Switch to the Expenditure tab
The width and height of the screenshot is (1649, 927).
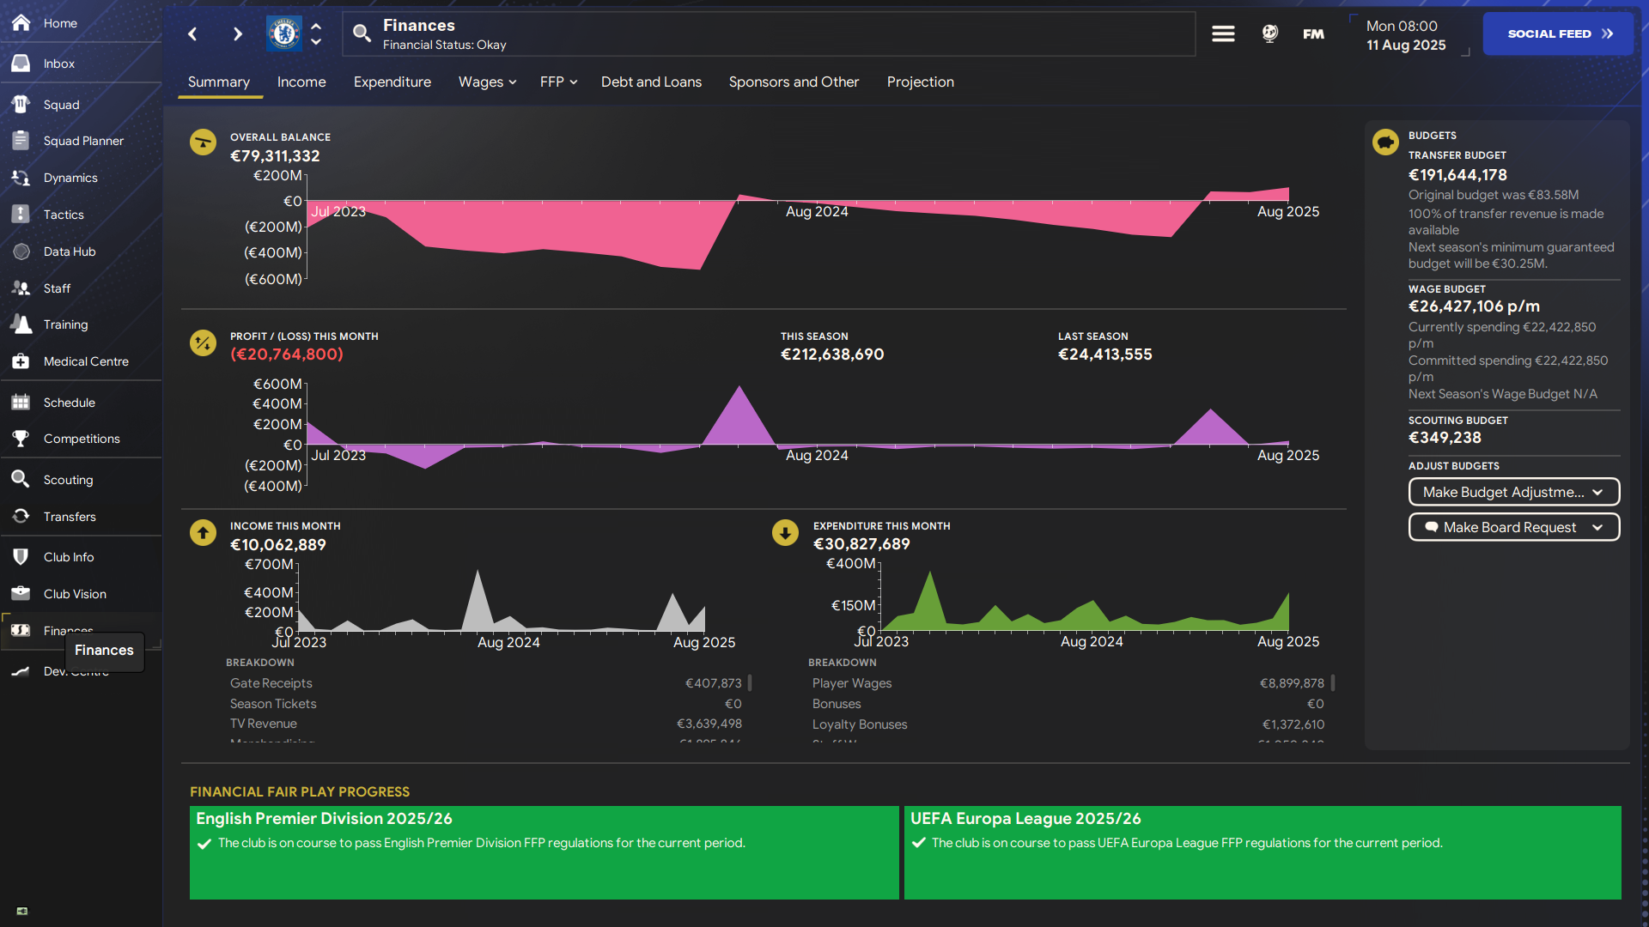pos(392,82)
